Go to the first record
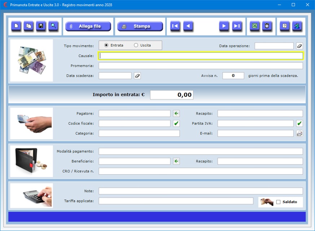 (x=175, y=26)
